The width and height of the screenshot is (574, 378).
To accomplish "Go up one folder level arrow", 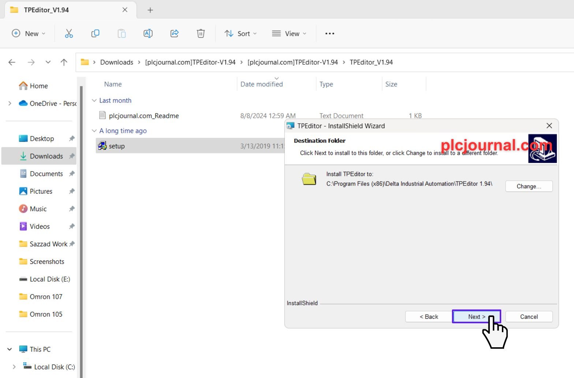I will point(64,62).
